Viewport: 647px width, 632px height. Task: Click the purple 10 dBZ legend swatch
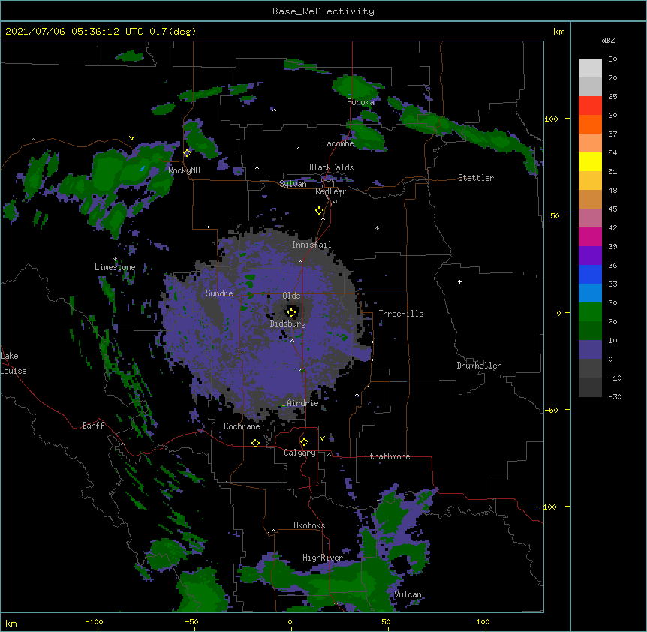[590, 350]
